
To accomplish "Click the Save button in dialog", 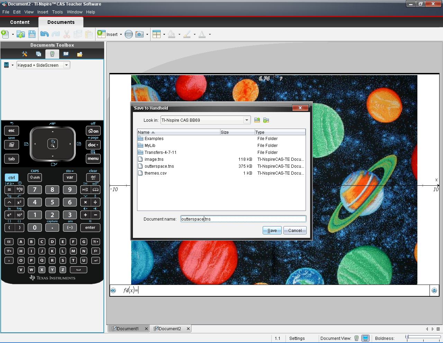I will click(x=272, y=231).
